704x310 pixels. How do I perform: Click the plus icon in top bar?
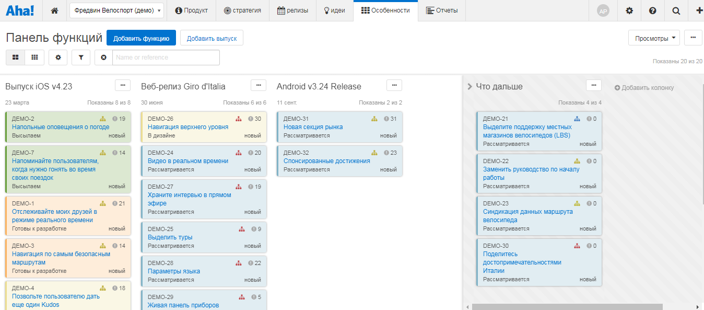[699, 10]
